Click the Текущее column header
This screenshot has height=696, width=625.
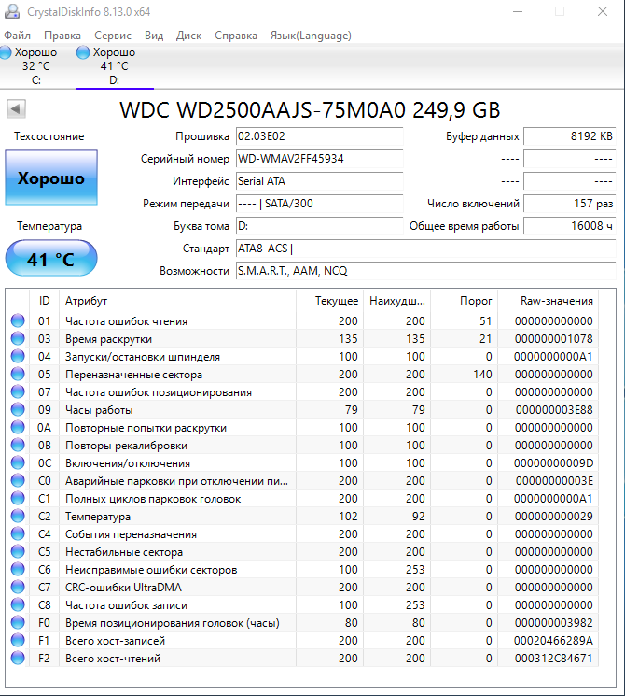[330, 301]
